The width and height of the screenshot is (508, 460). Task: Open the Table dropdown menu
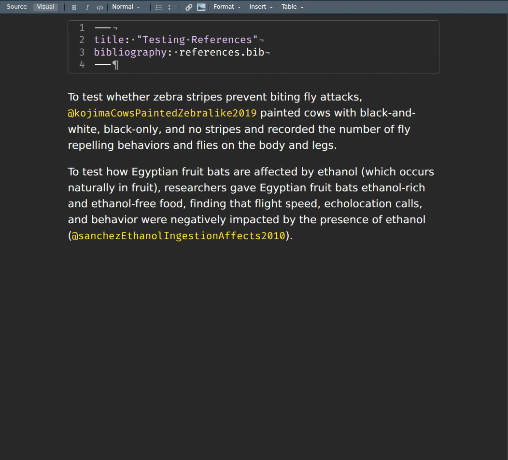(x=292, y=7)
